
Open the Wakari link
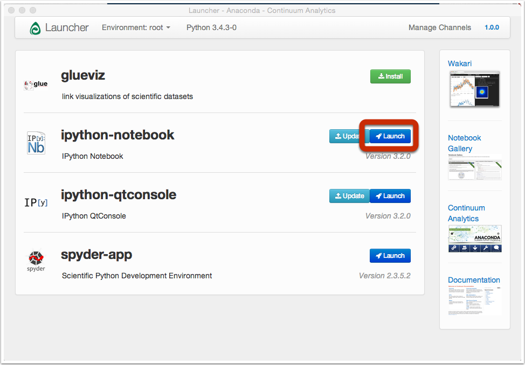pos(460,64)
